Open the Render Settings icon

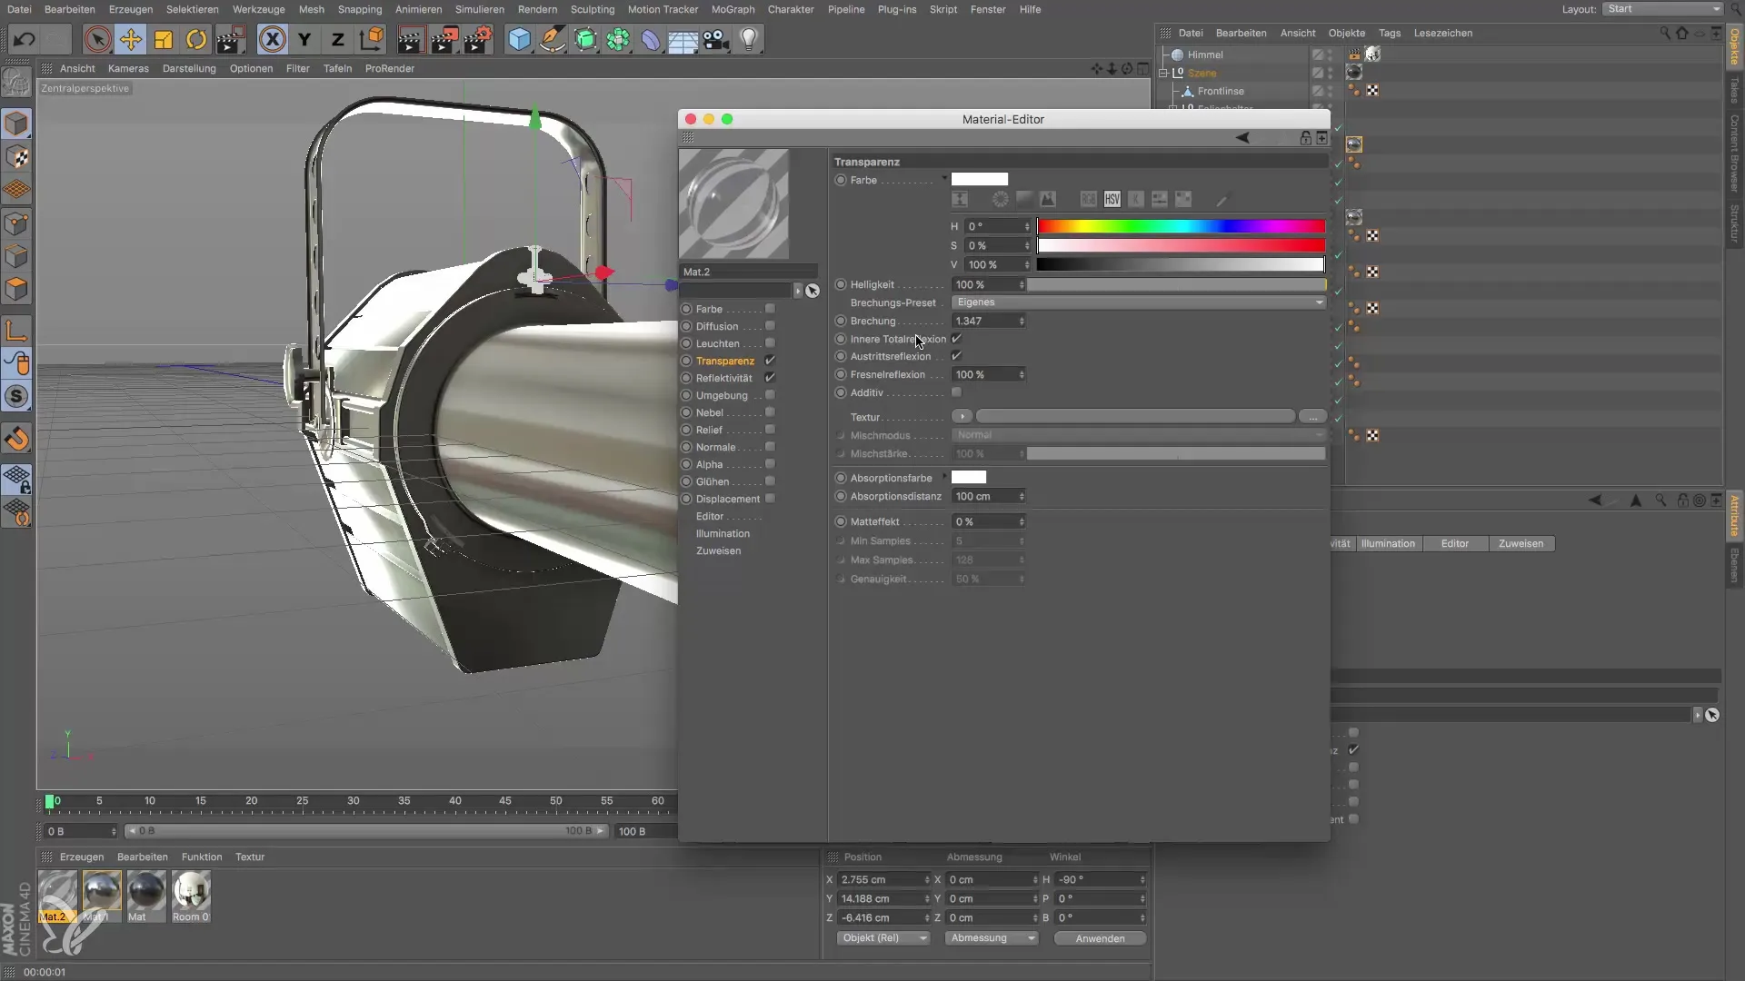tap(477, 39)
